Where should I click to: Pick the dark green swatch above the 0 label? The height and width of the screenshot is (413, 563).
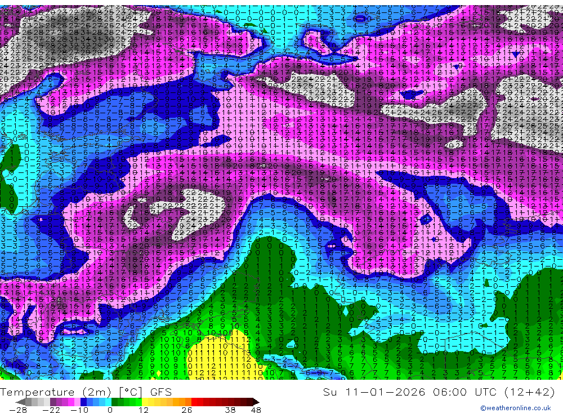click(x=114, y=402)
